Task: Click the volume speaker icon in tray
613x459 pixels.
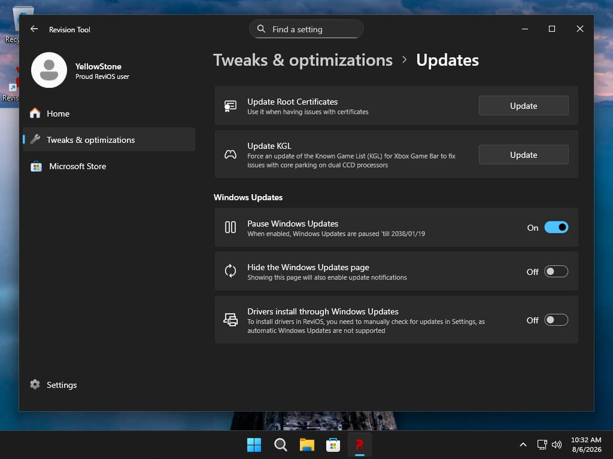Action: [x=557, y=445]
